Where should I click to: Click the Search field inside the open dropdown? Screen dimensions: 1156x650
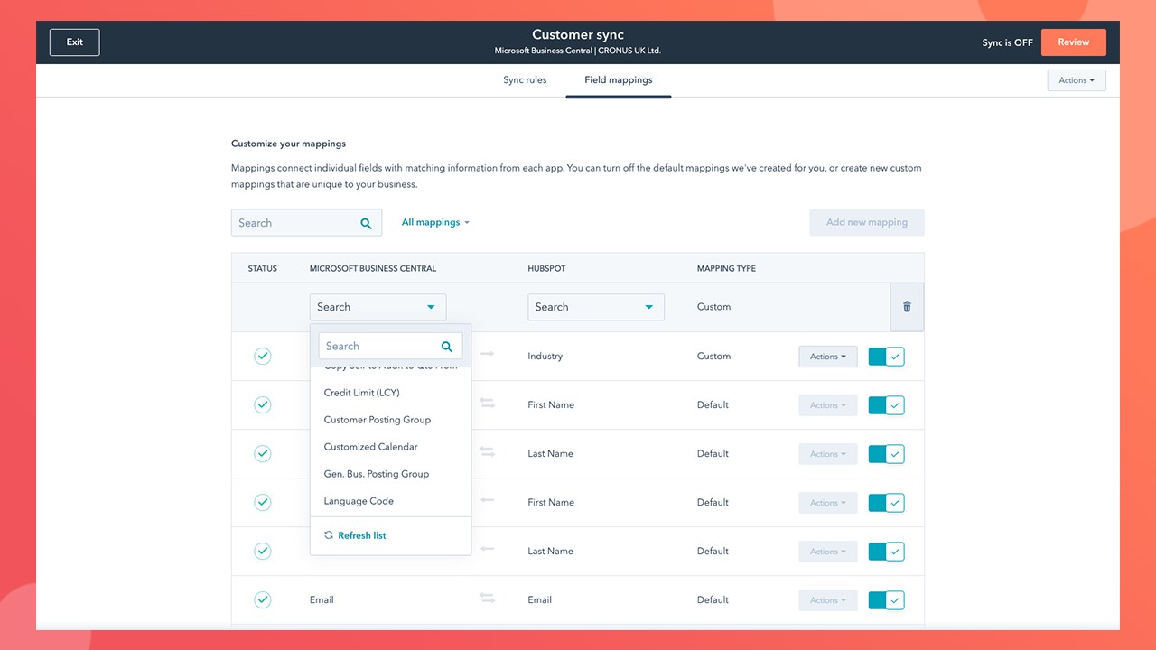(x=390, y=346)
